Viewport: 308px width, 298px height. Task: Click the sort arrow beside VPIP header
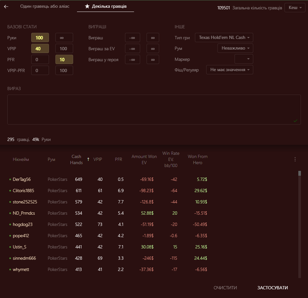(88, 159)
